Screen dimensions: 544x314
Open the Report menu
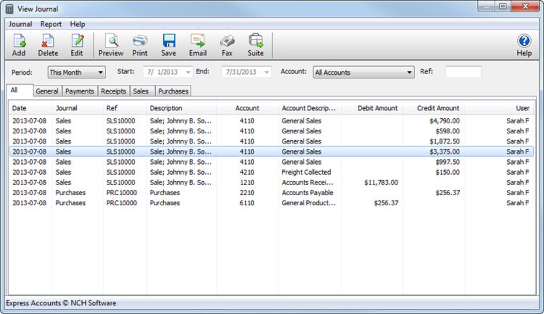(x=51, y=24)
